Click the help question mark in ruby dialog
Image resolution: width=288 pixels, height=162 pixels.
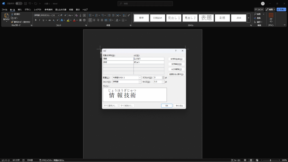pyautogui.click(x=176, y=51)
